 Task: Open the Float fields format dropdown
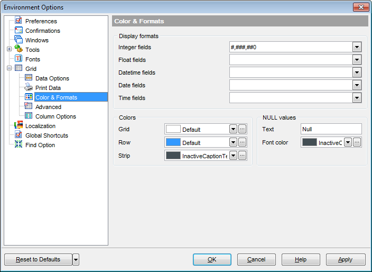pyautogui.click(x=357, y=60)
